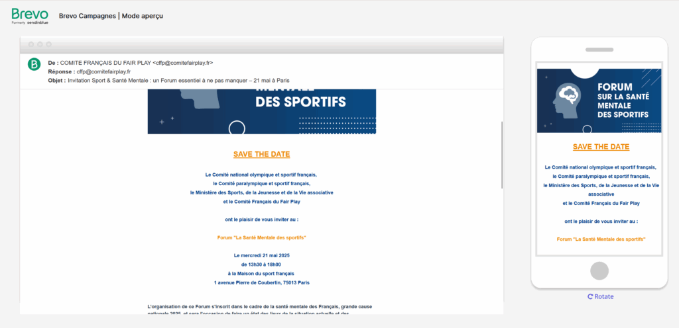
Task: Click the Rotate icon under the phone
Action: pos(589,296)
